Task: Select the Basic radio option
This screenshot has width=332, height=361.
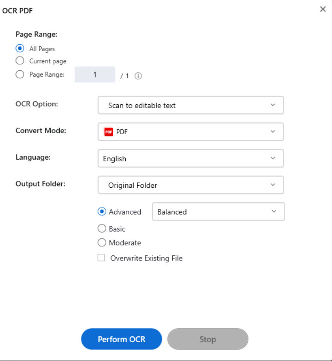Action: tap(102, 229)
